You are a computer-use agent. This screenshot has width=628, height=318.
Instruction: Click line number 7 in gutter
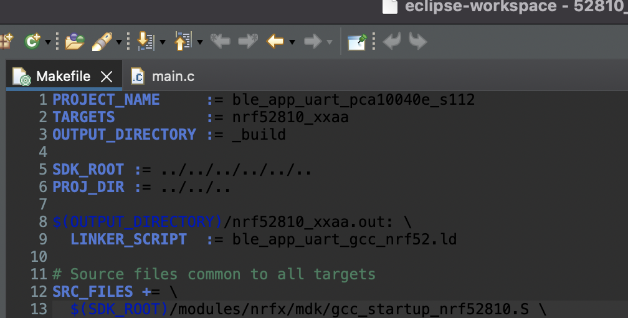pos(43,205)
